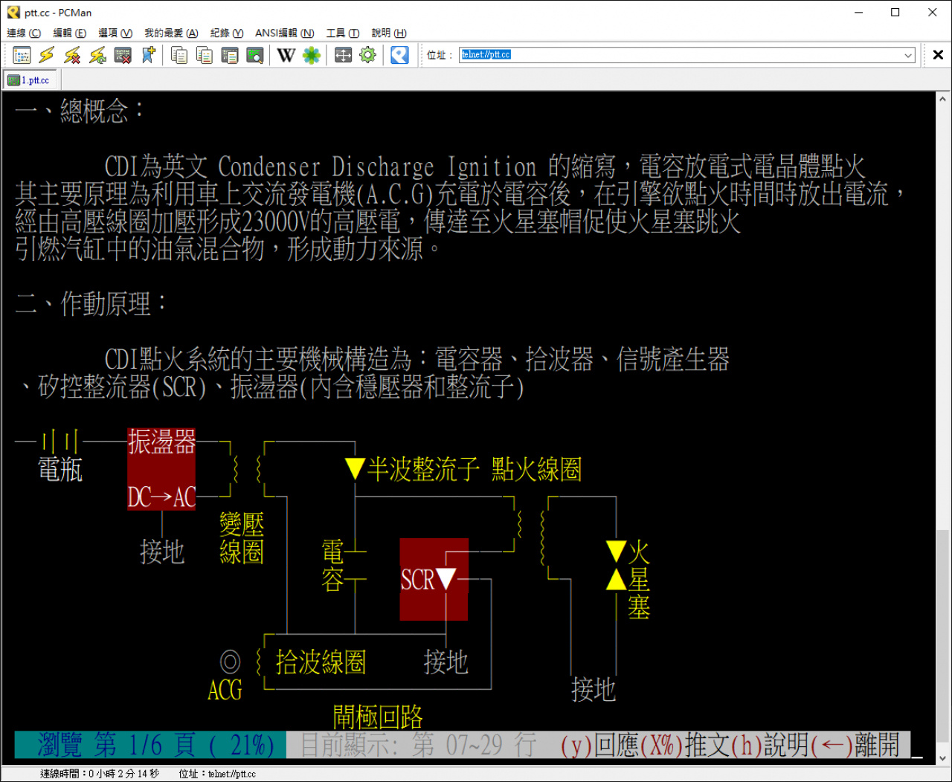
Task: Click the Paste icon
Action: click(x=229, y=55)
